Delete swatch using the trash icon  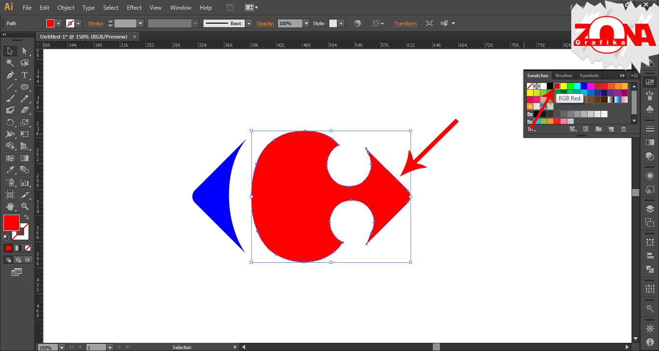pyautogui.click(x=623, y=129)
